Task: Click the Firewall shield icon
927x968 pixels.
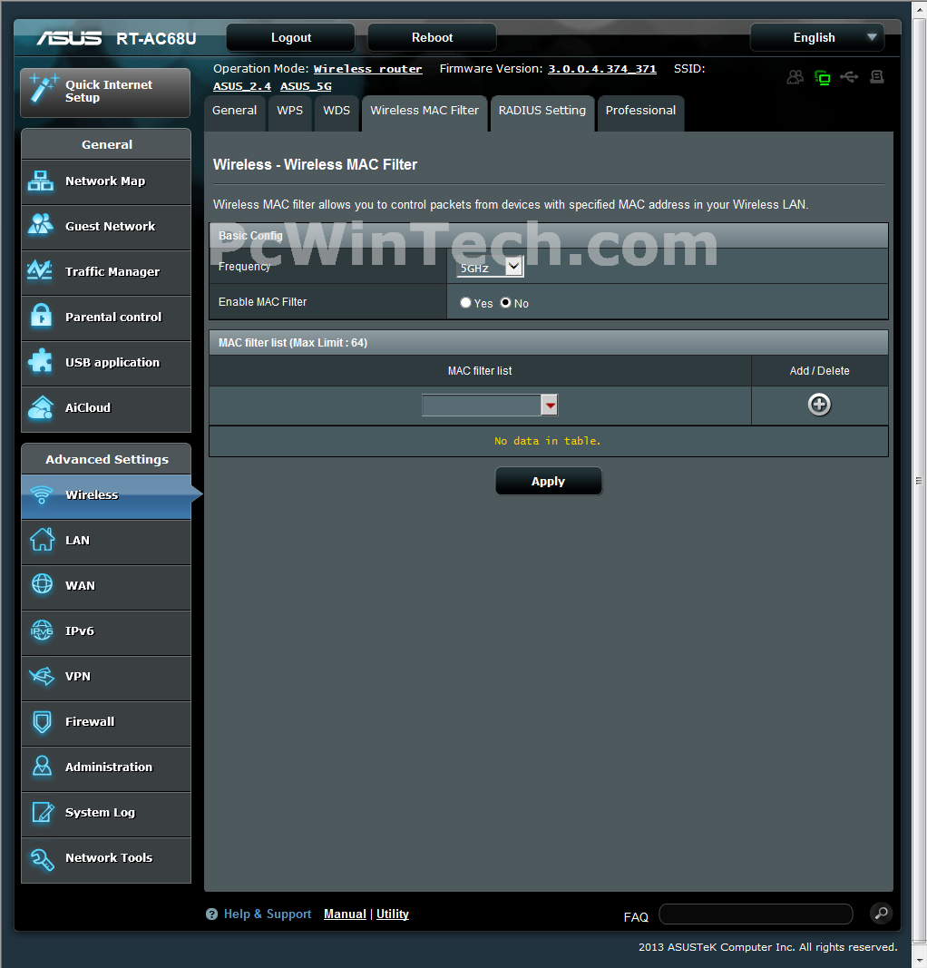Action: (x=42, y=721)
